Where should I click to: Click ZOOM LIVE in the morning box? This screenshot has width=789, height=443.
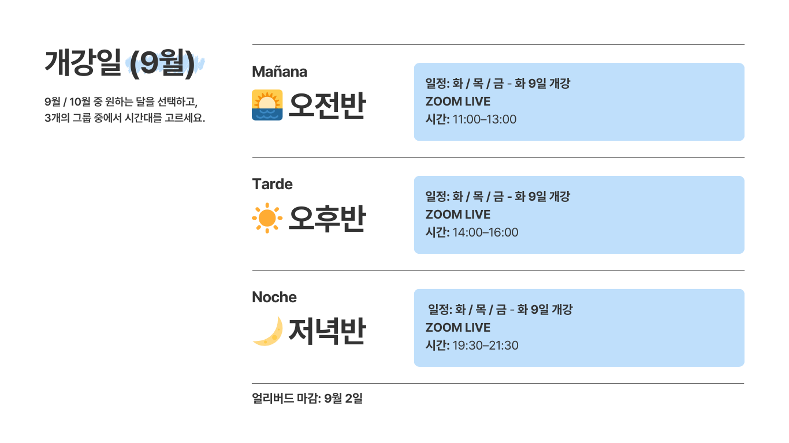click(458, 102)
